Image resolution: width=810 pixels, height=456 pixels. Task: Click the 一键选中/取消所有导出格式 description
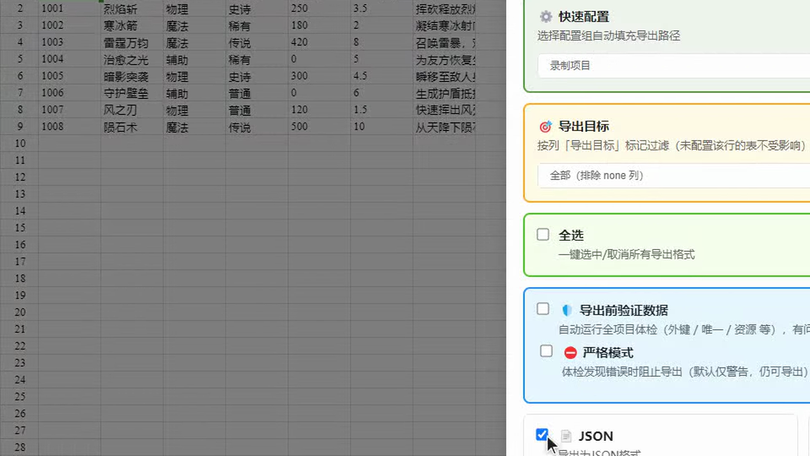[626, 255]
